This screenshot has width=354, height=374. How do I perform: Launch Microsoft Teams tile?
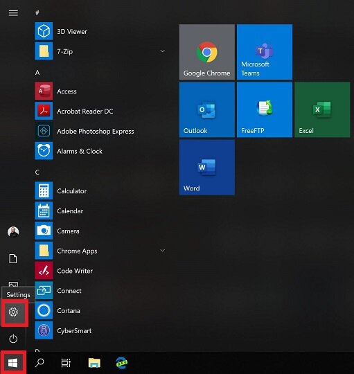click(265, 52)
